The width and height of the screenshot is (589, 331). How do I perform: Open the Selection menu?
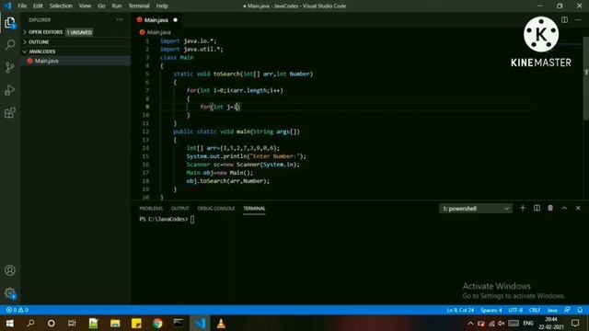(61, 6)
